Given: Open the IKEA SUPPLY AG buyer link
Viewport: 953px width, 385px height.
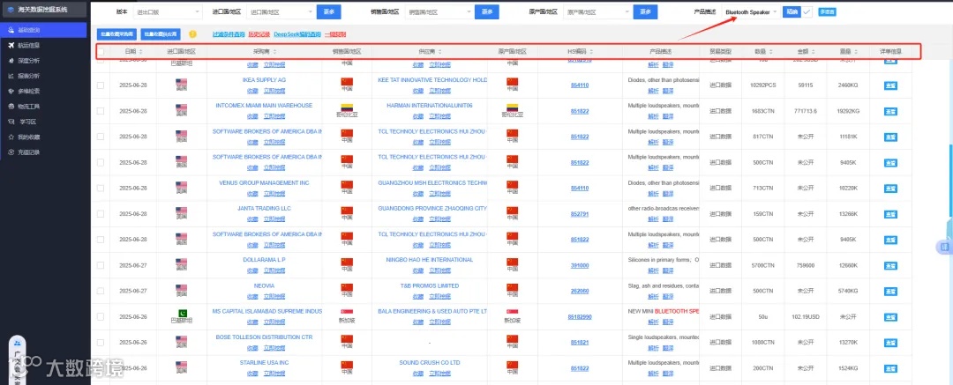Looking at the screenshot, I should pos(264,79).
